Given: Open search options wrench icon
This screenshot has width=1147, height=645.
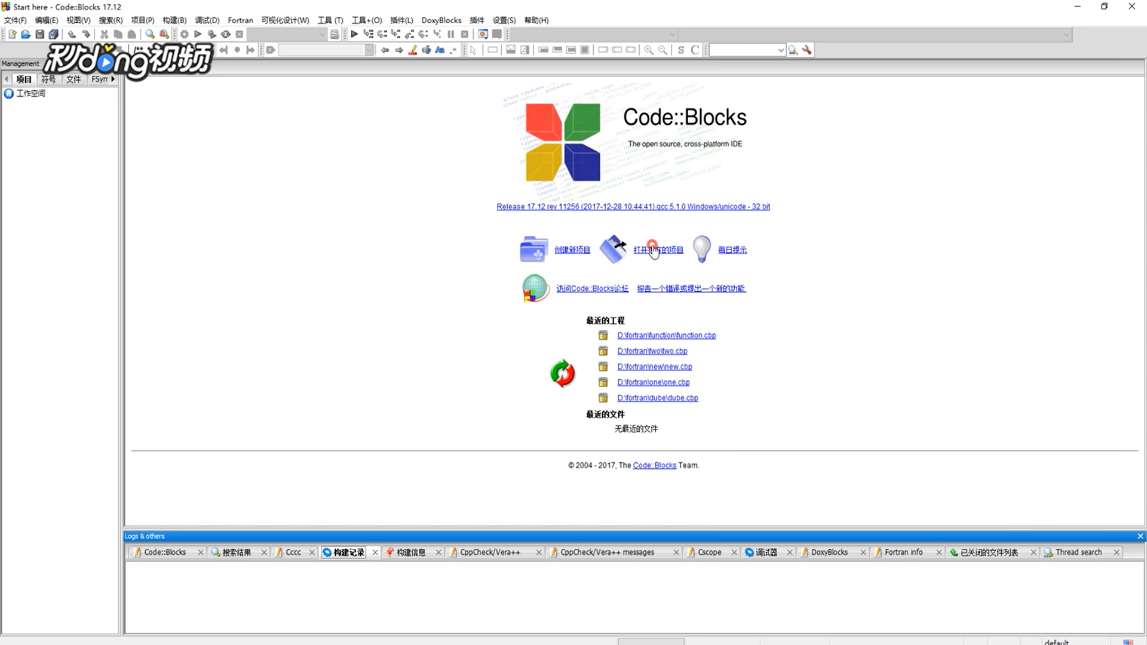Looking at the screenshot, I should coord(807,50).
